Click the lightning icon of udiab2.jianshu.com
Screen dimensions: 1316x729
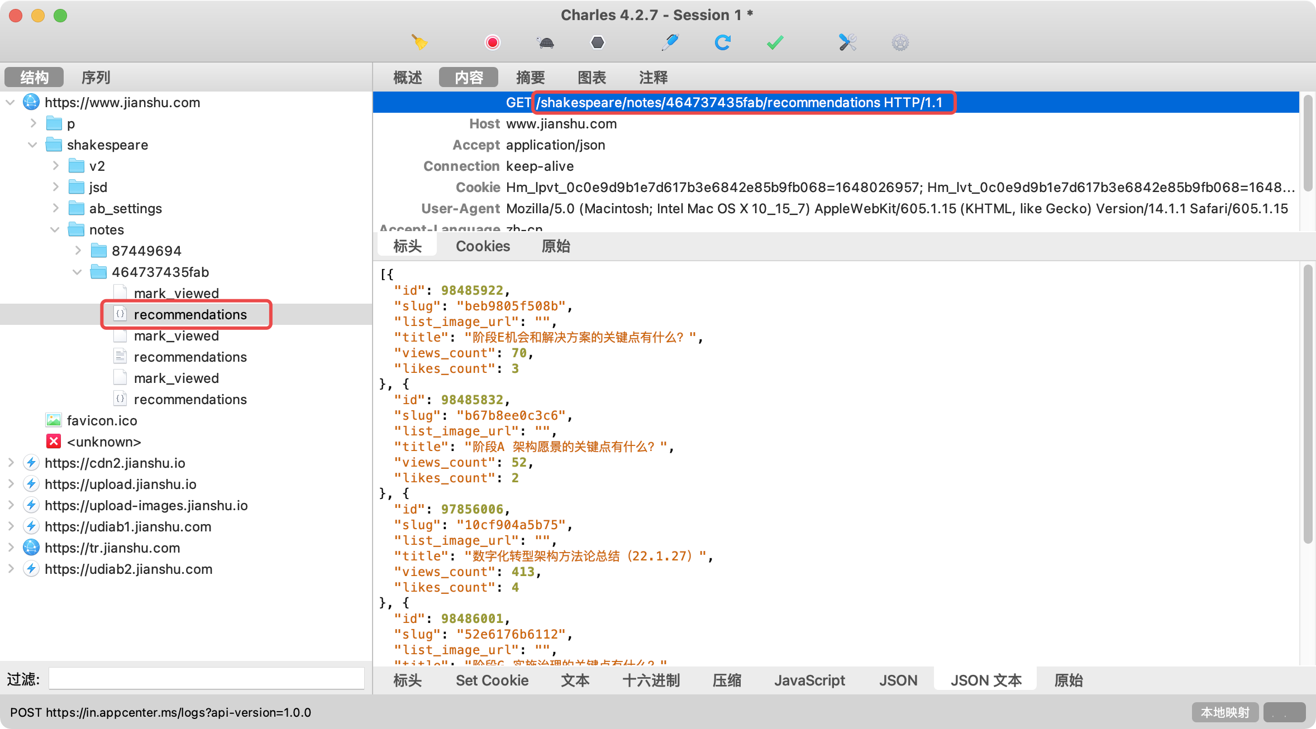point(31,569)
